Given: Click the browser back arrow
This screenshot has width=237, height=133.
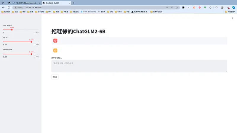Looking at the screenshot, I should pyautogui.click(x=3, y=7).
